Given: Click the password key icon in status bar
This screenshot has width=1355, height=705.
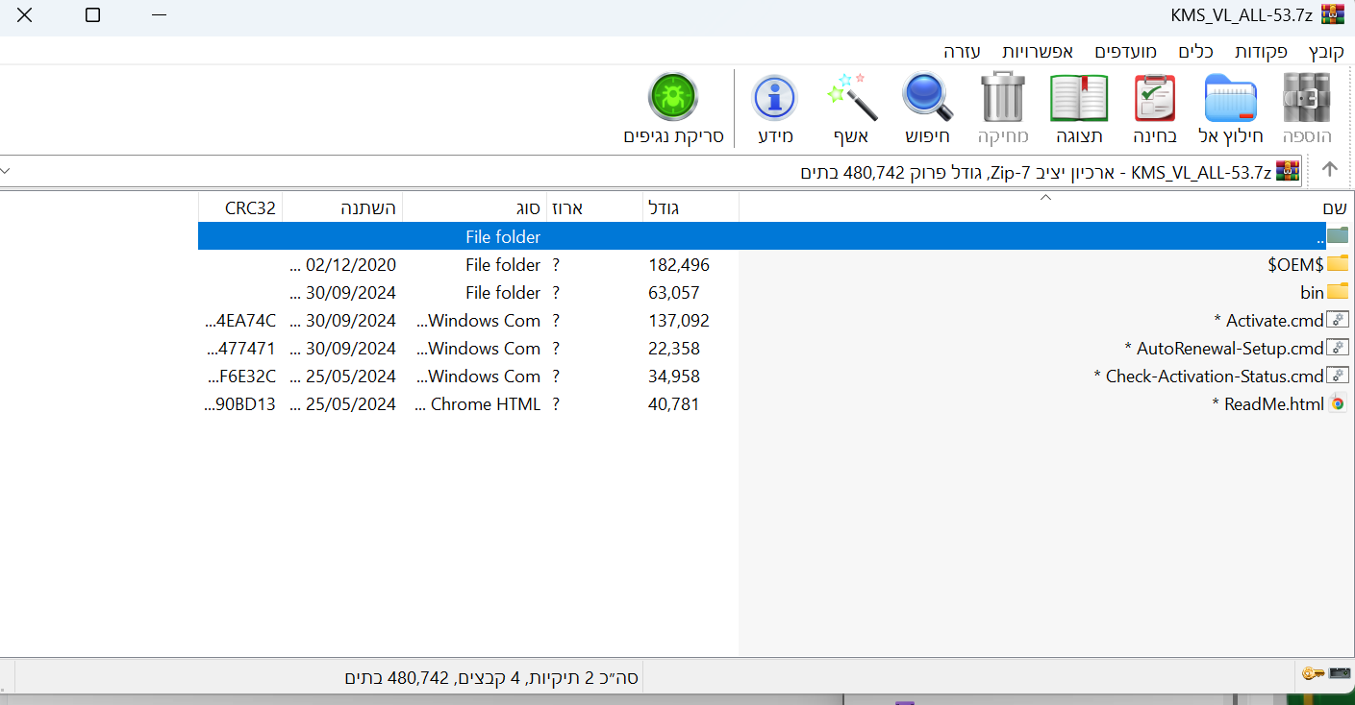Looking at the screenshot, I should click(x=1314, y=673).
